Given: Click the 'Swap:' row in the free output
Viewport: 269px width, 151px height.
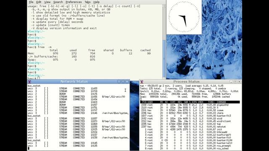Looking at the screenshot, I should tap(61, 60).
